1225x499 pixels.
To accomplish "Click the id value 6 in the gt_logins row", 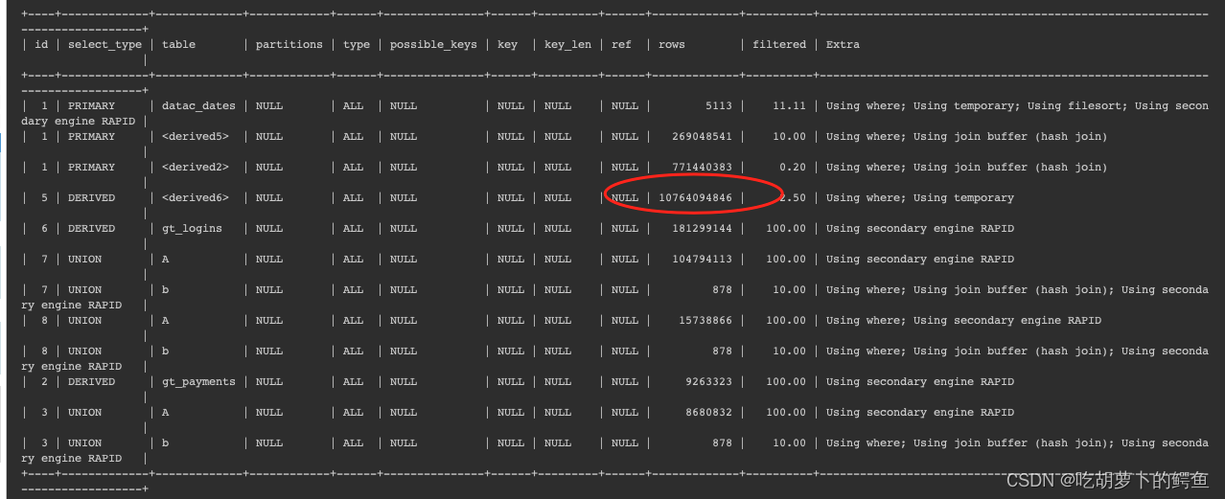I will [44, 229].
